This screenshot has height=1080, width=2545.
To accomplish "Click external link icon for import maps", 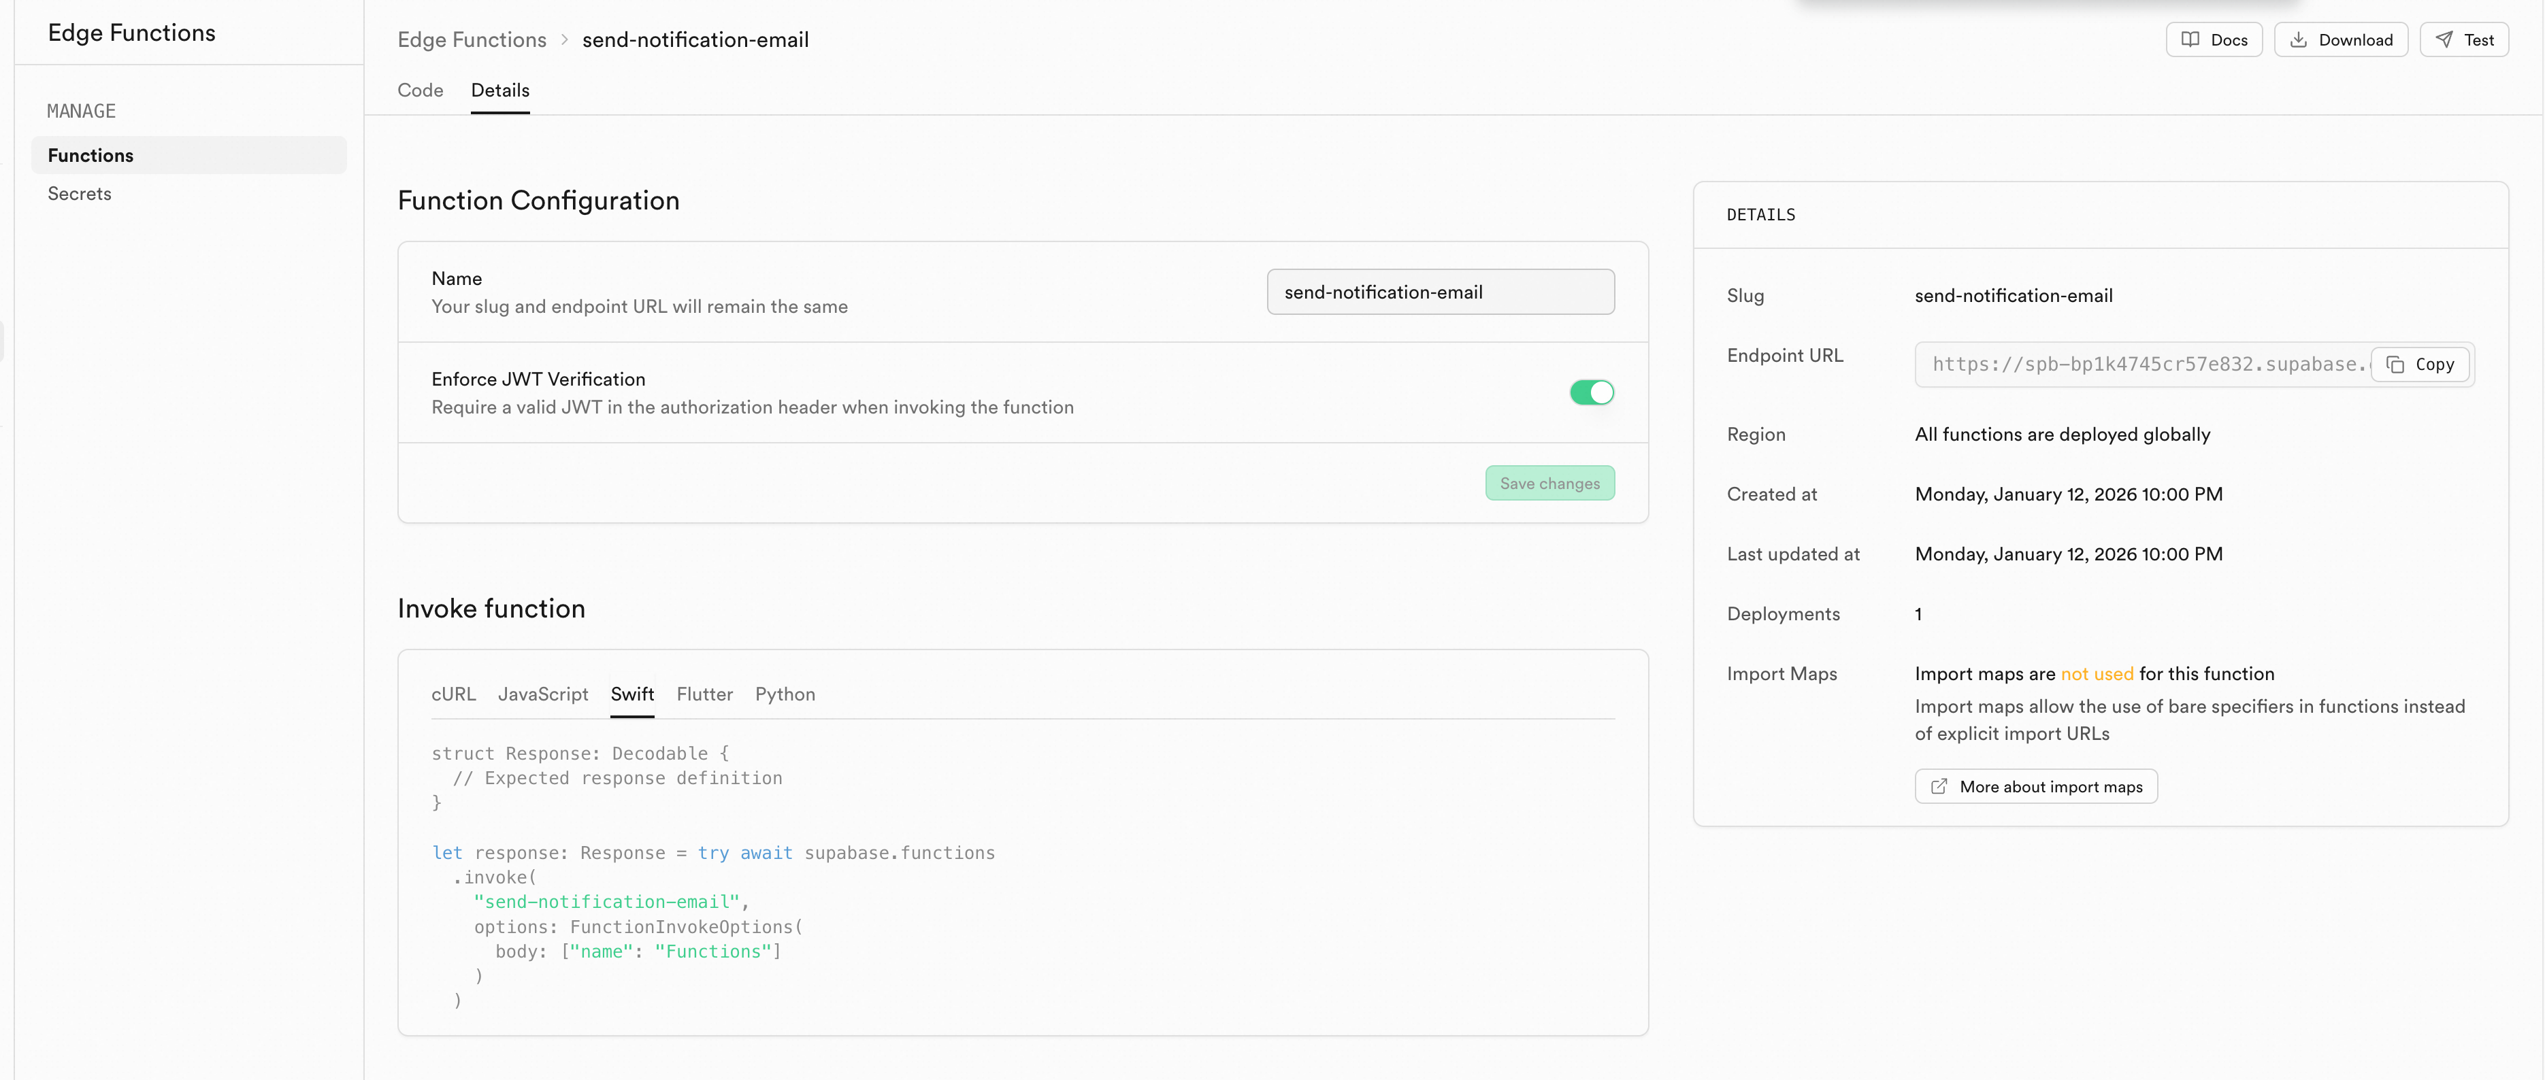I will click(x=1939, y=786).
